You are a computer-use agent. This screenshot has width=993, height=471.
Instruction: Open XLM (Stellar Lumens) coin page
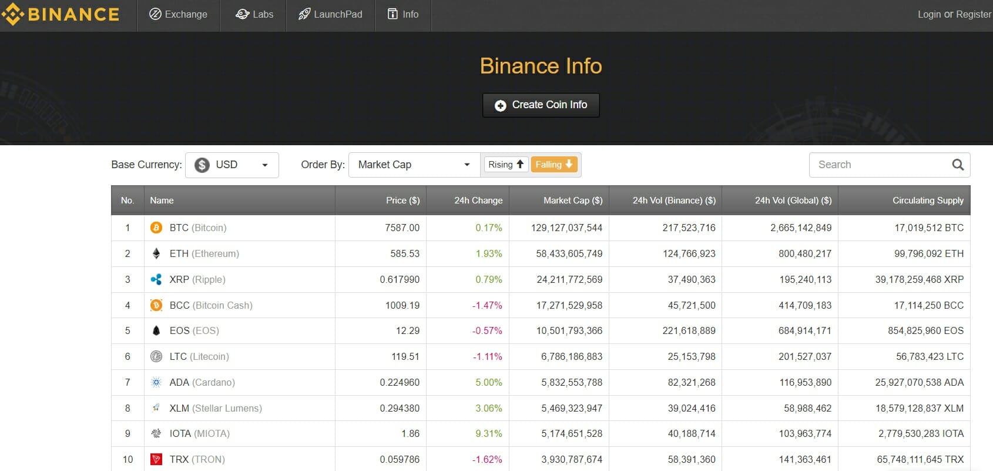click(x=216, y=408)
